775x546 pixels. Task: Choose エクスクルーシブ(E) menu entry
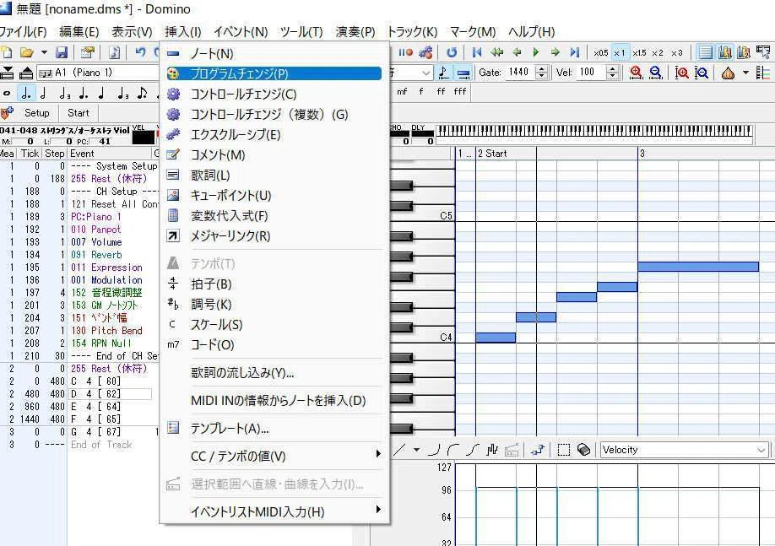273,134
